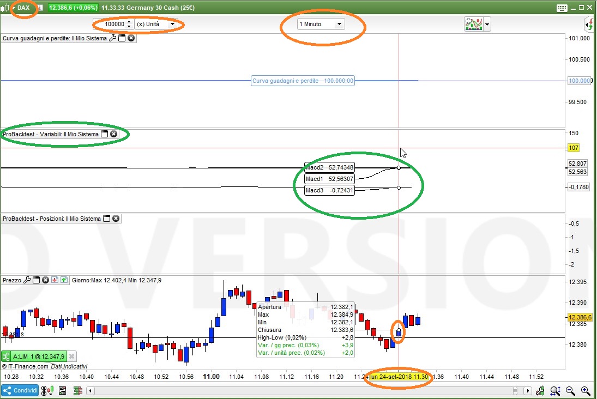Click the Curva guadagni e perdite 100.000,00 label
This screenshot has height=399, width=597.
click(303, 81)
